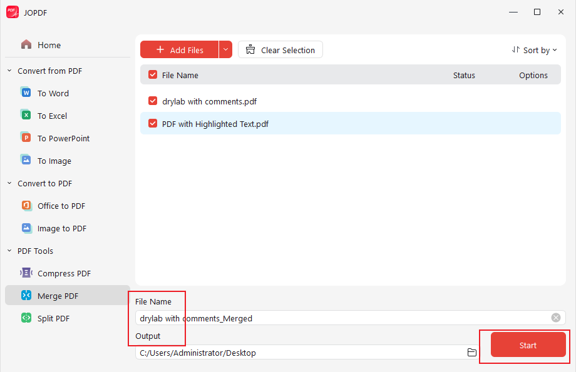Select the To Word conversion icon
576x372 pixels.
[x=26, y=93]
